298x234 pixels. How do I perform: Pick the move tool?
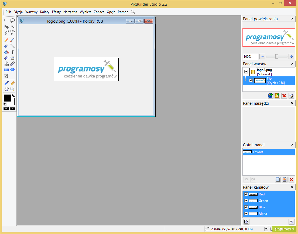(x=6, y=26)
